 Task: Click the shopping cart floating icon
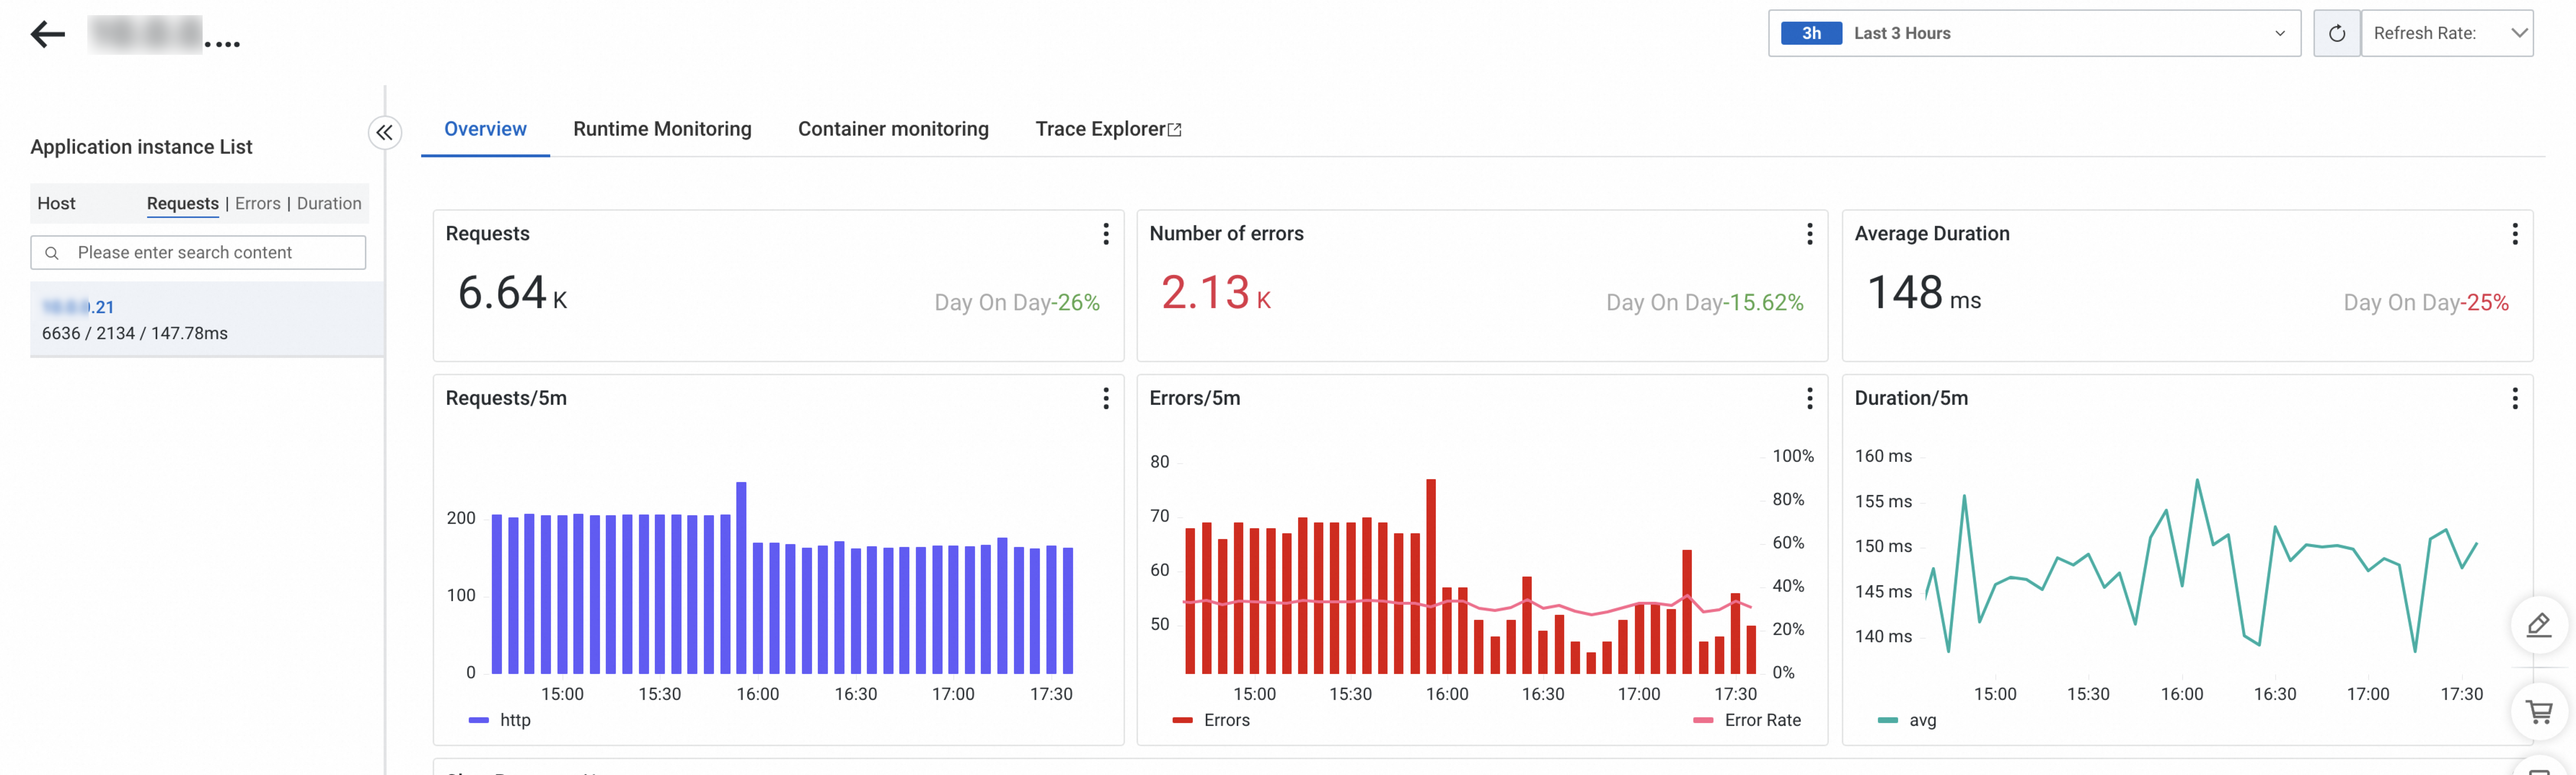[x=2538, y=712]
